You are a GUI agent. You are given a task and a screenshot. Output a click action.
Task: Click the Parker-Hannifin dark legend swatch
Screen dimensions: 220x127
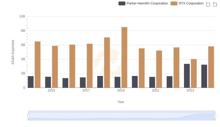point(122,3)
